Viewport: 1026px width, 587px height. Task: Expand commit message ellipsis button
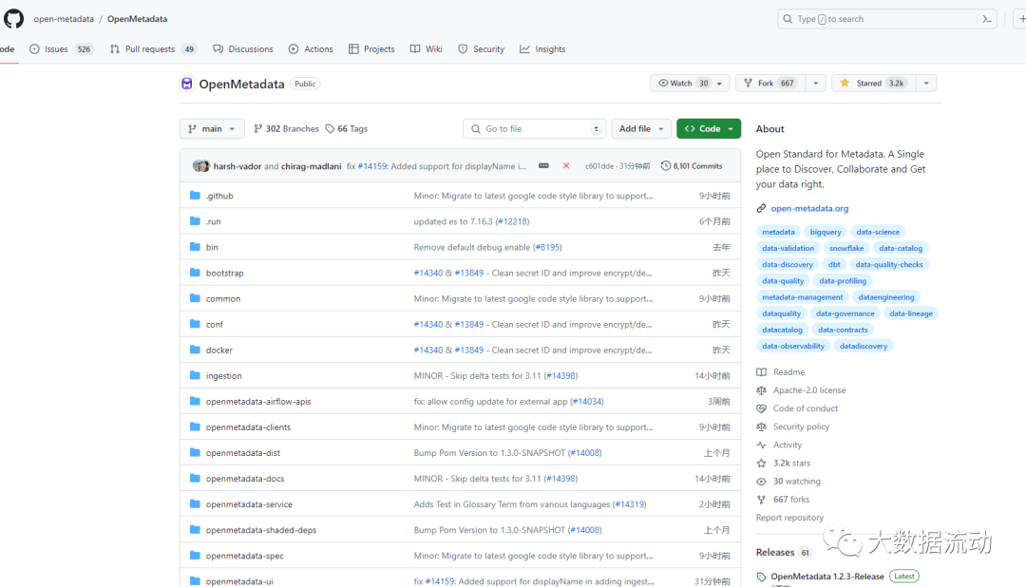pos(543,165)
